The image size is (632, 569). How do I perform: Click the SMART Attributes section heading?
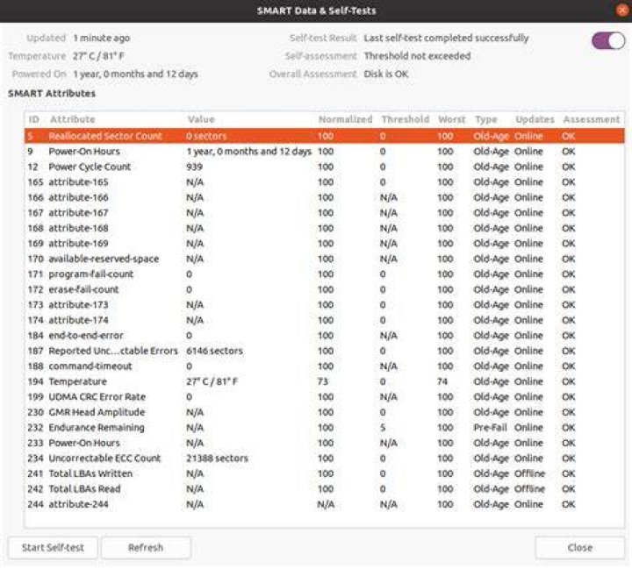click(x=52, y=94)
